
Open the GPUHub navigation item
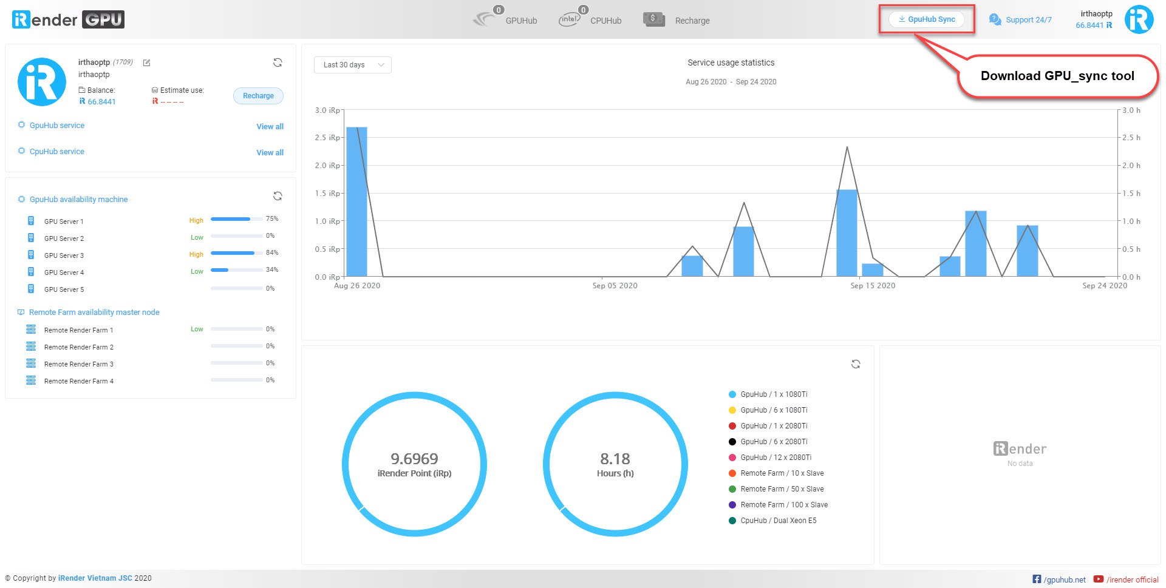pos(506,19)
